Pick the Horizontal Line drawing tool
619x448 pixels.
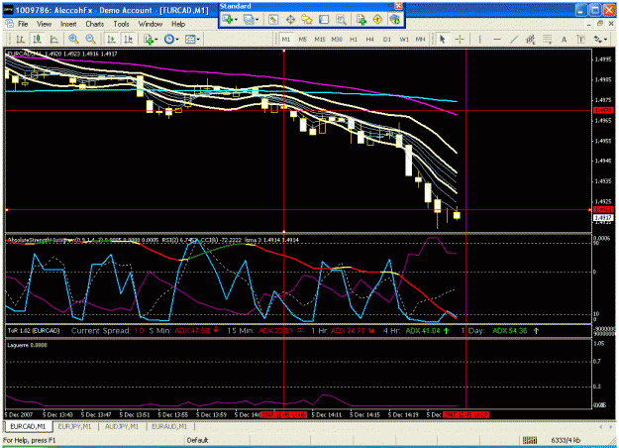[x=497, y=39]
